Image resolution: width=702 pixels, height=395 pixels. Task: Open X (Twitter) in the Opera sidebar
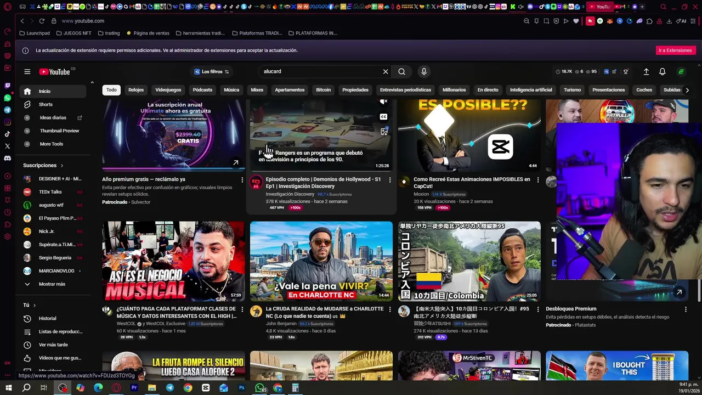(7, 146)
